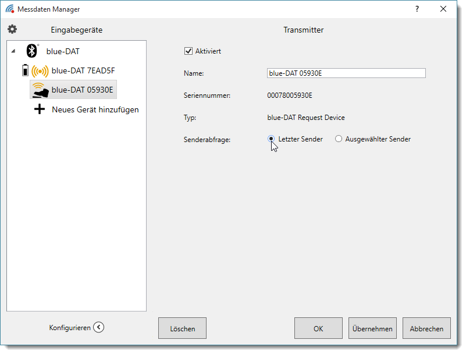Confirm with the OK button
Viewport: 466px width, 354px height.
pyautogui.click(x=318, y=328)
